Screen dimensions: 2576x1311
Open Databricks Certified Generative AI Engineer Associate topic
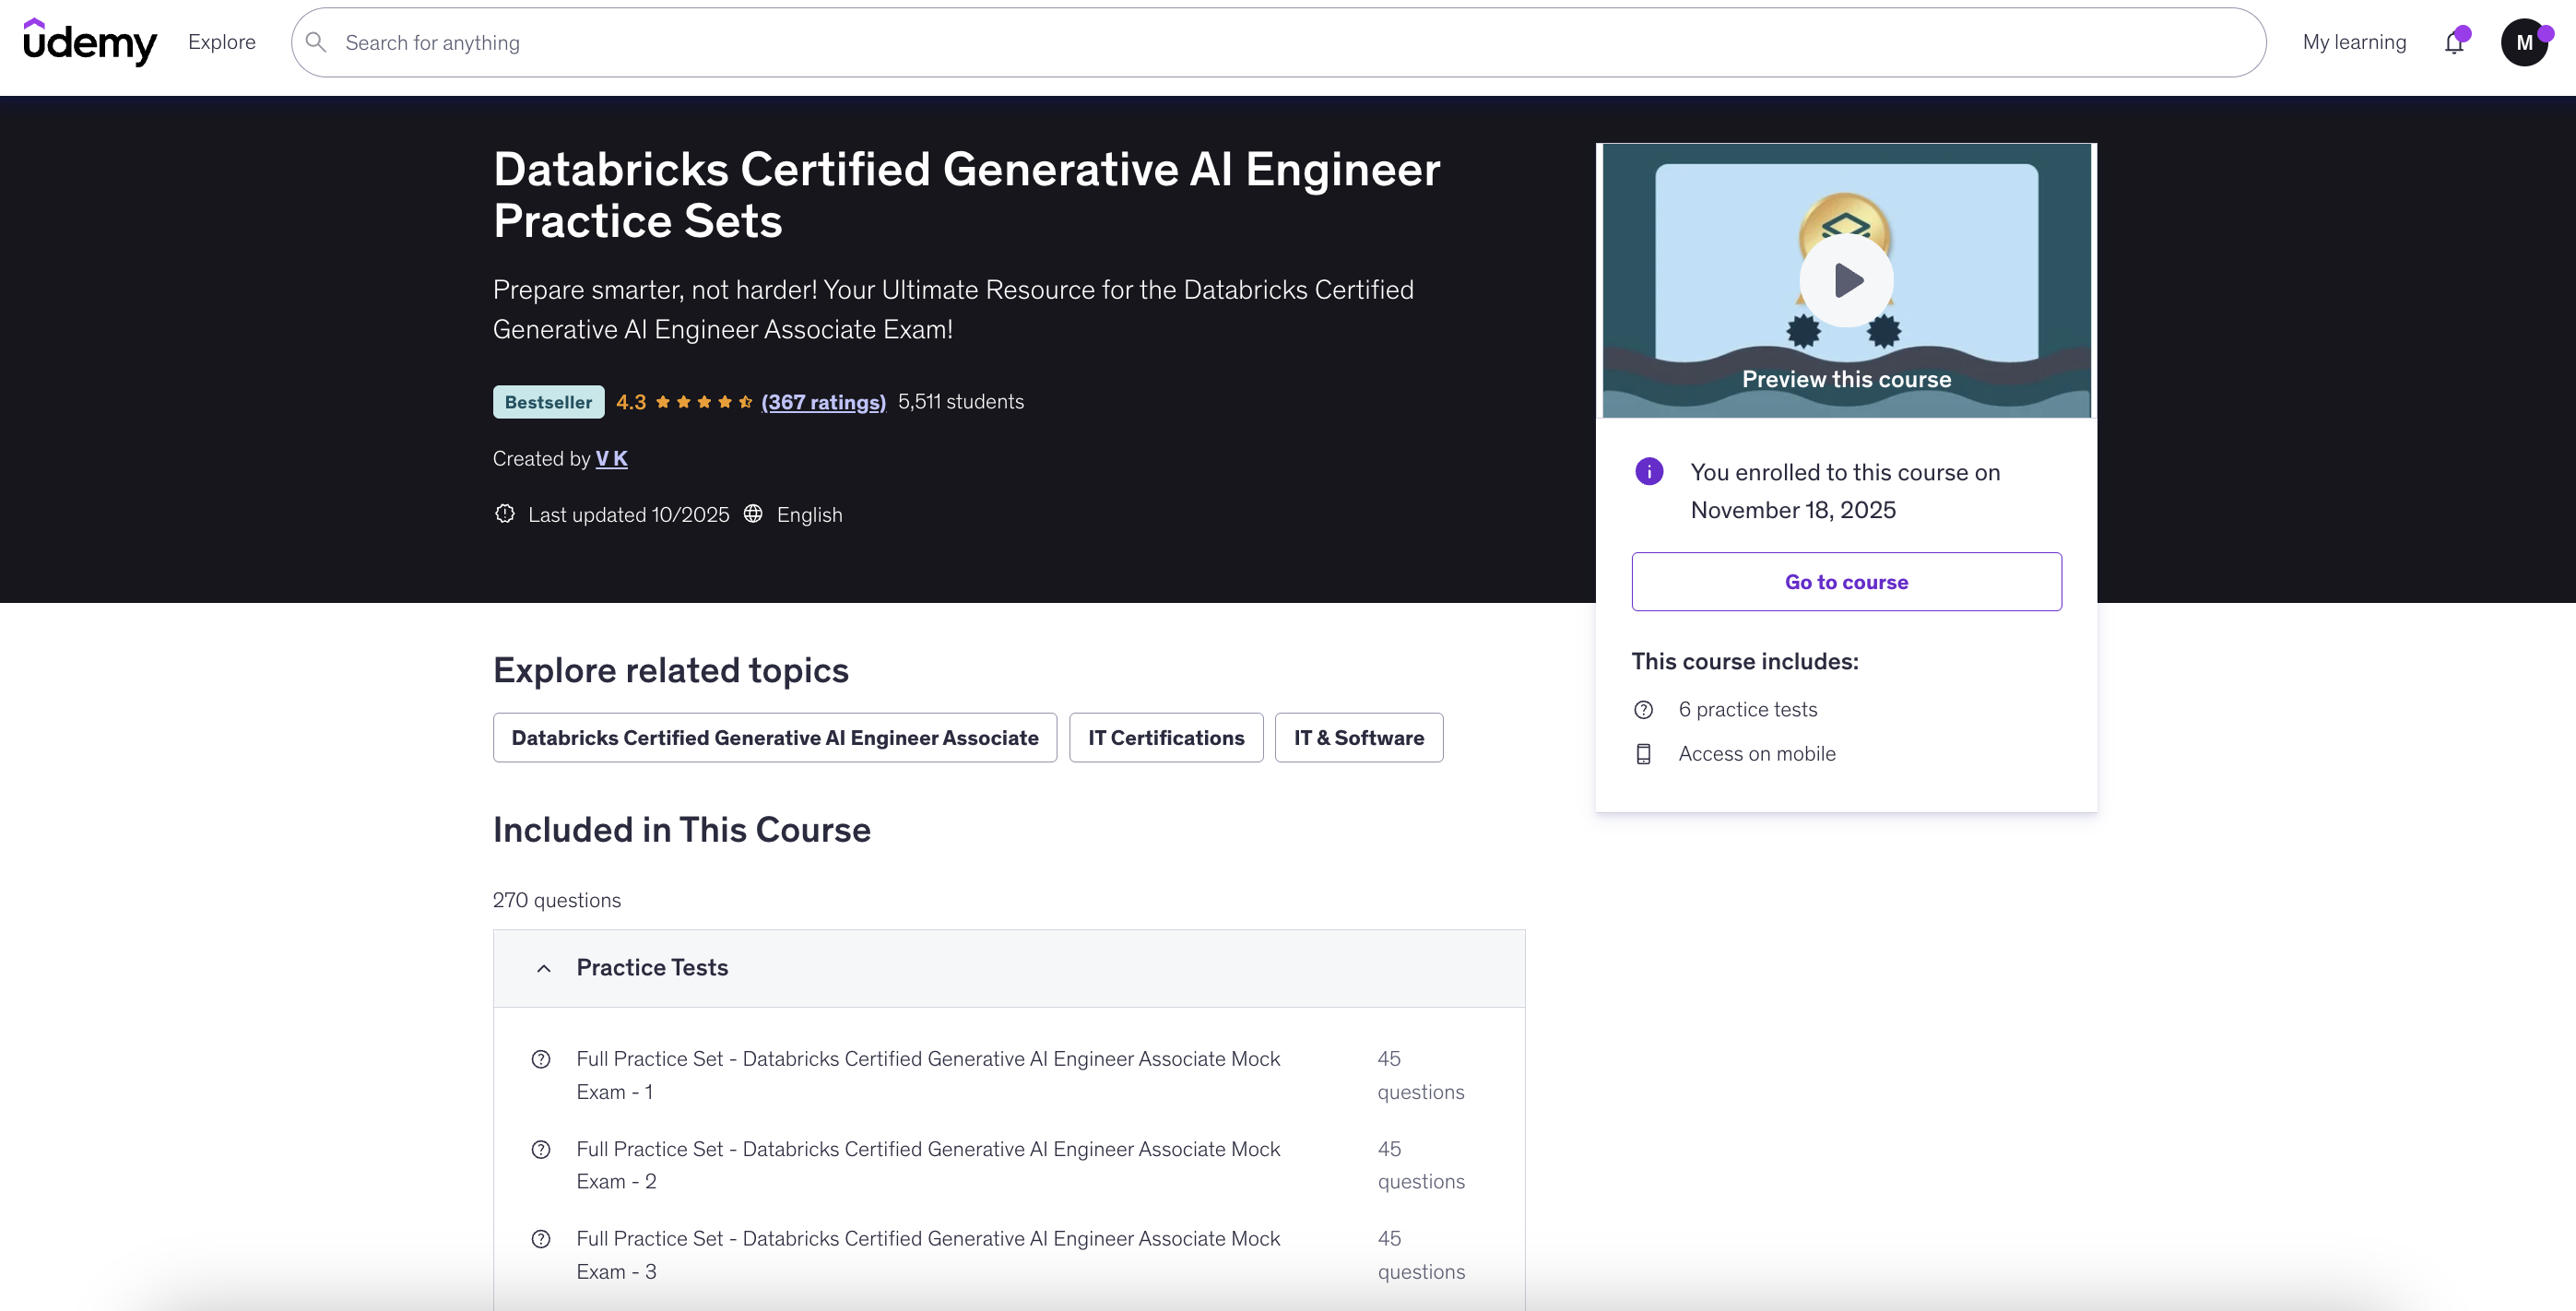pyautogui.click(x=774, y=738)
